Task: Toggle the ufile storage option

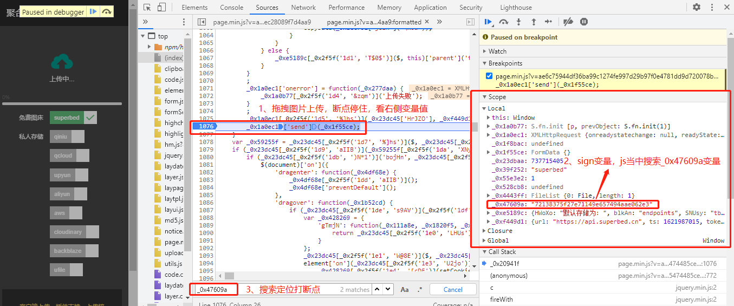Action: pos(66,270)
